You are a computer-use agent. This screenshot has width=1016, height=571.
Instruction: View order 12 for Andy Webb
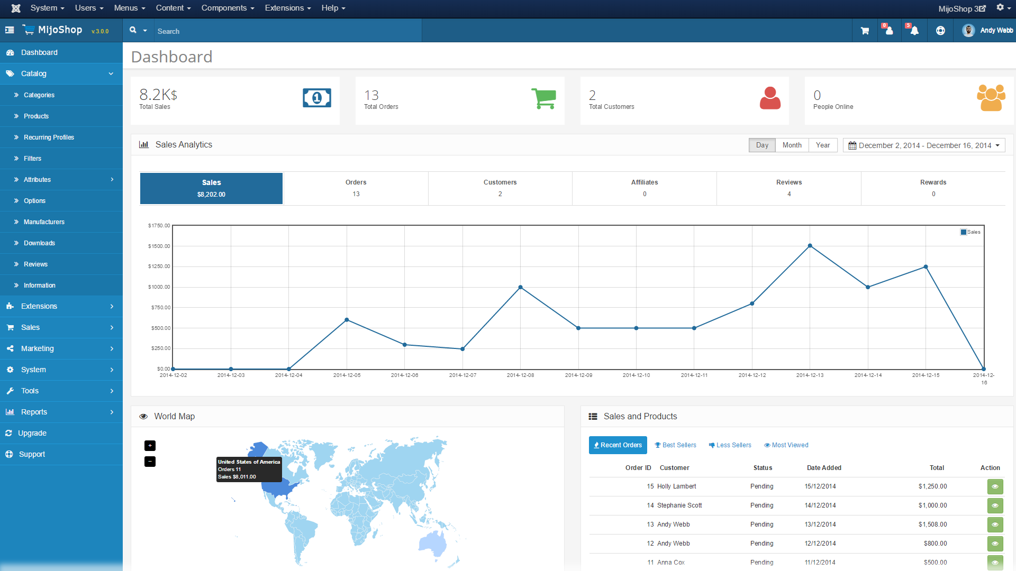(995, 544)
